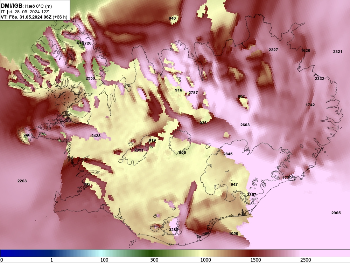Click the 2332 height value

click(x=320, y=79)
